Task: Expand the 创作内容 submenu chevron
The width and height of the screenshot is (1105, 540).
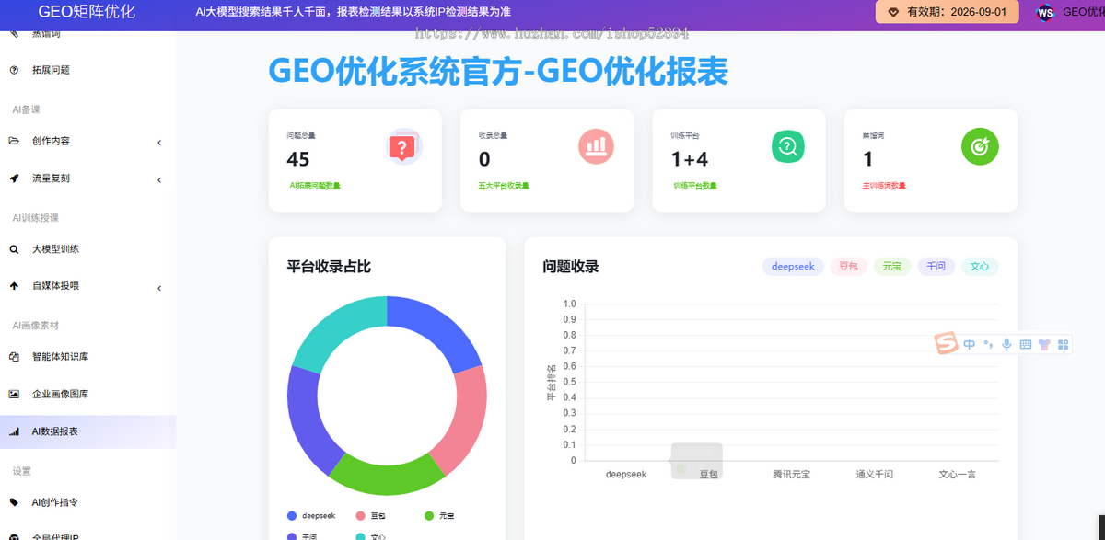Action: [x=159, y=143]
